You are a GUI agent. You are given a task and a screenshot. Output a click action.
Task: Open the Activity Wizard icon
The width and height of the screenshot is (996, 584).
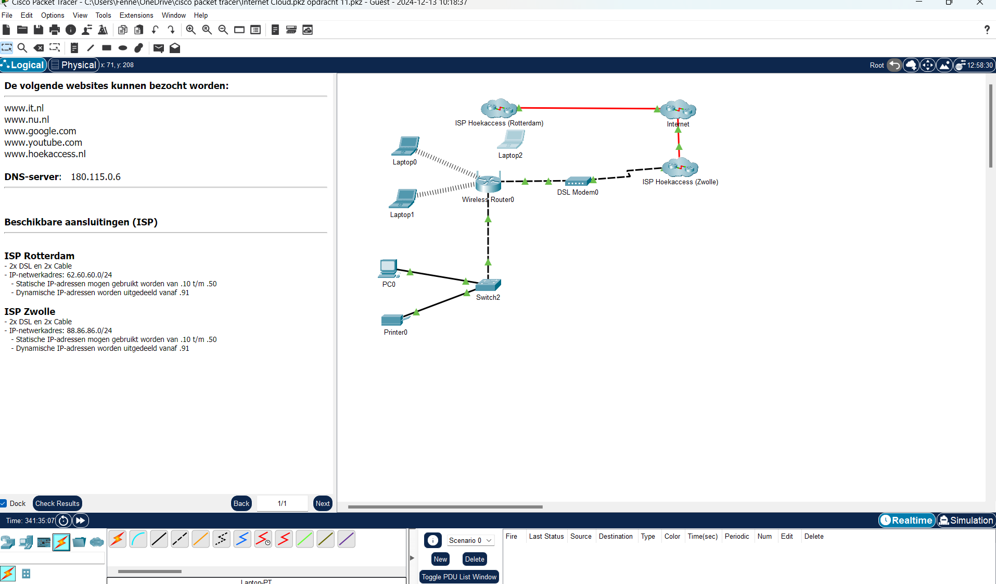tap(103, 30)
